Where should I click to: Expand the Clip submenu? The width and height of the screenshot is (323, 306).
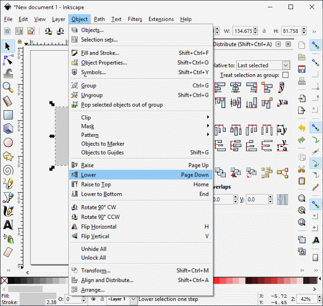click(141, 118)
